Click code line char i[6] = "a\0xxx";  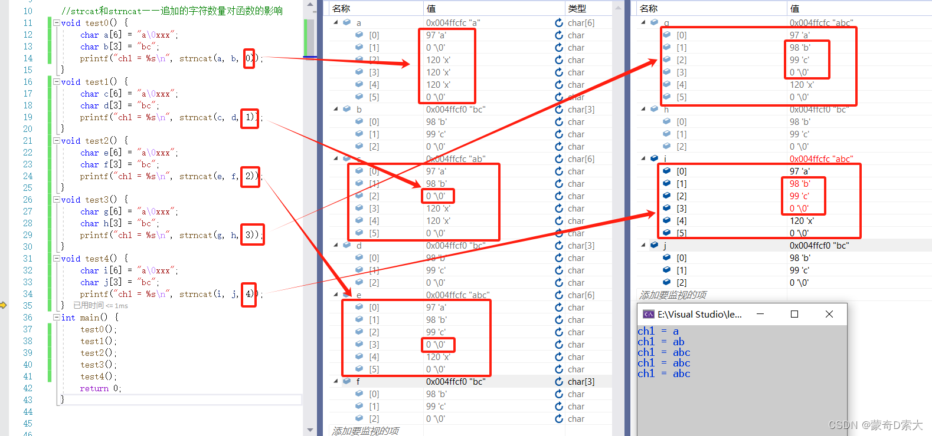(x=129, y=270)
